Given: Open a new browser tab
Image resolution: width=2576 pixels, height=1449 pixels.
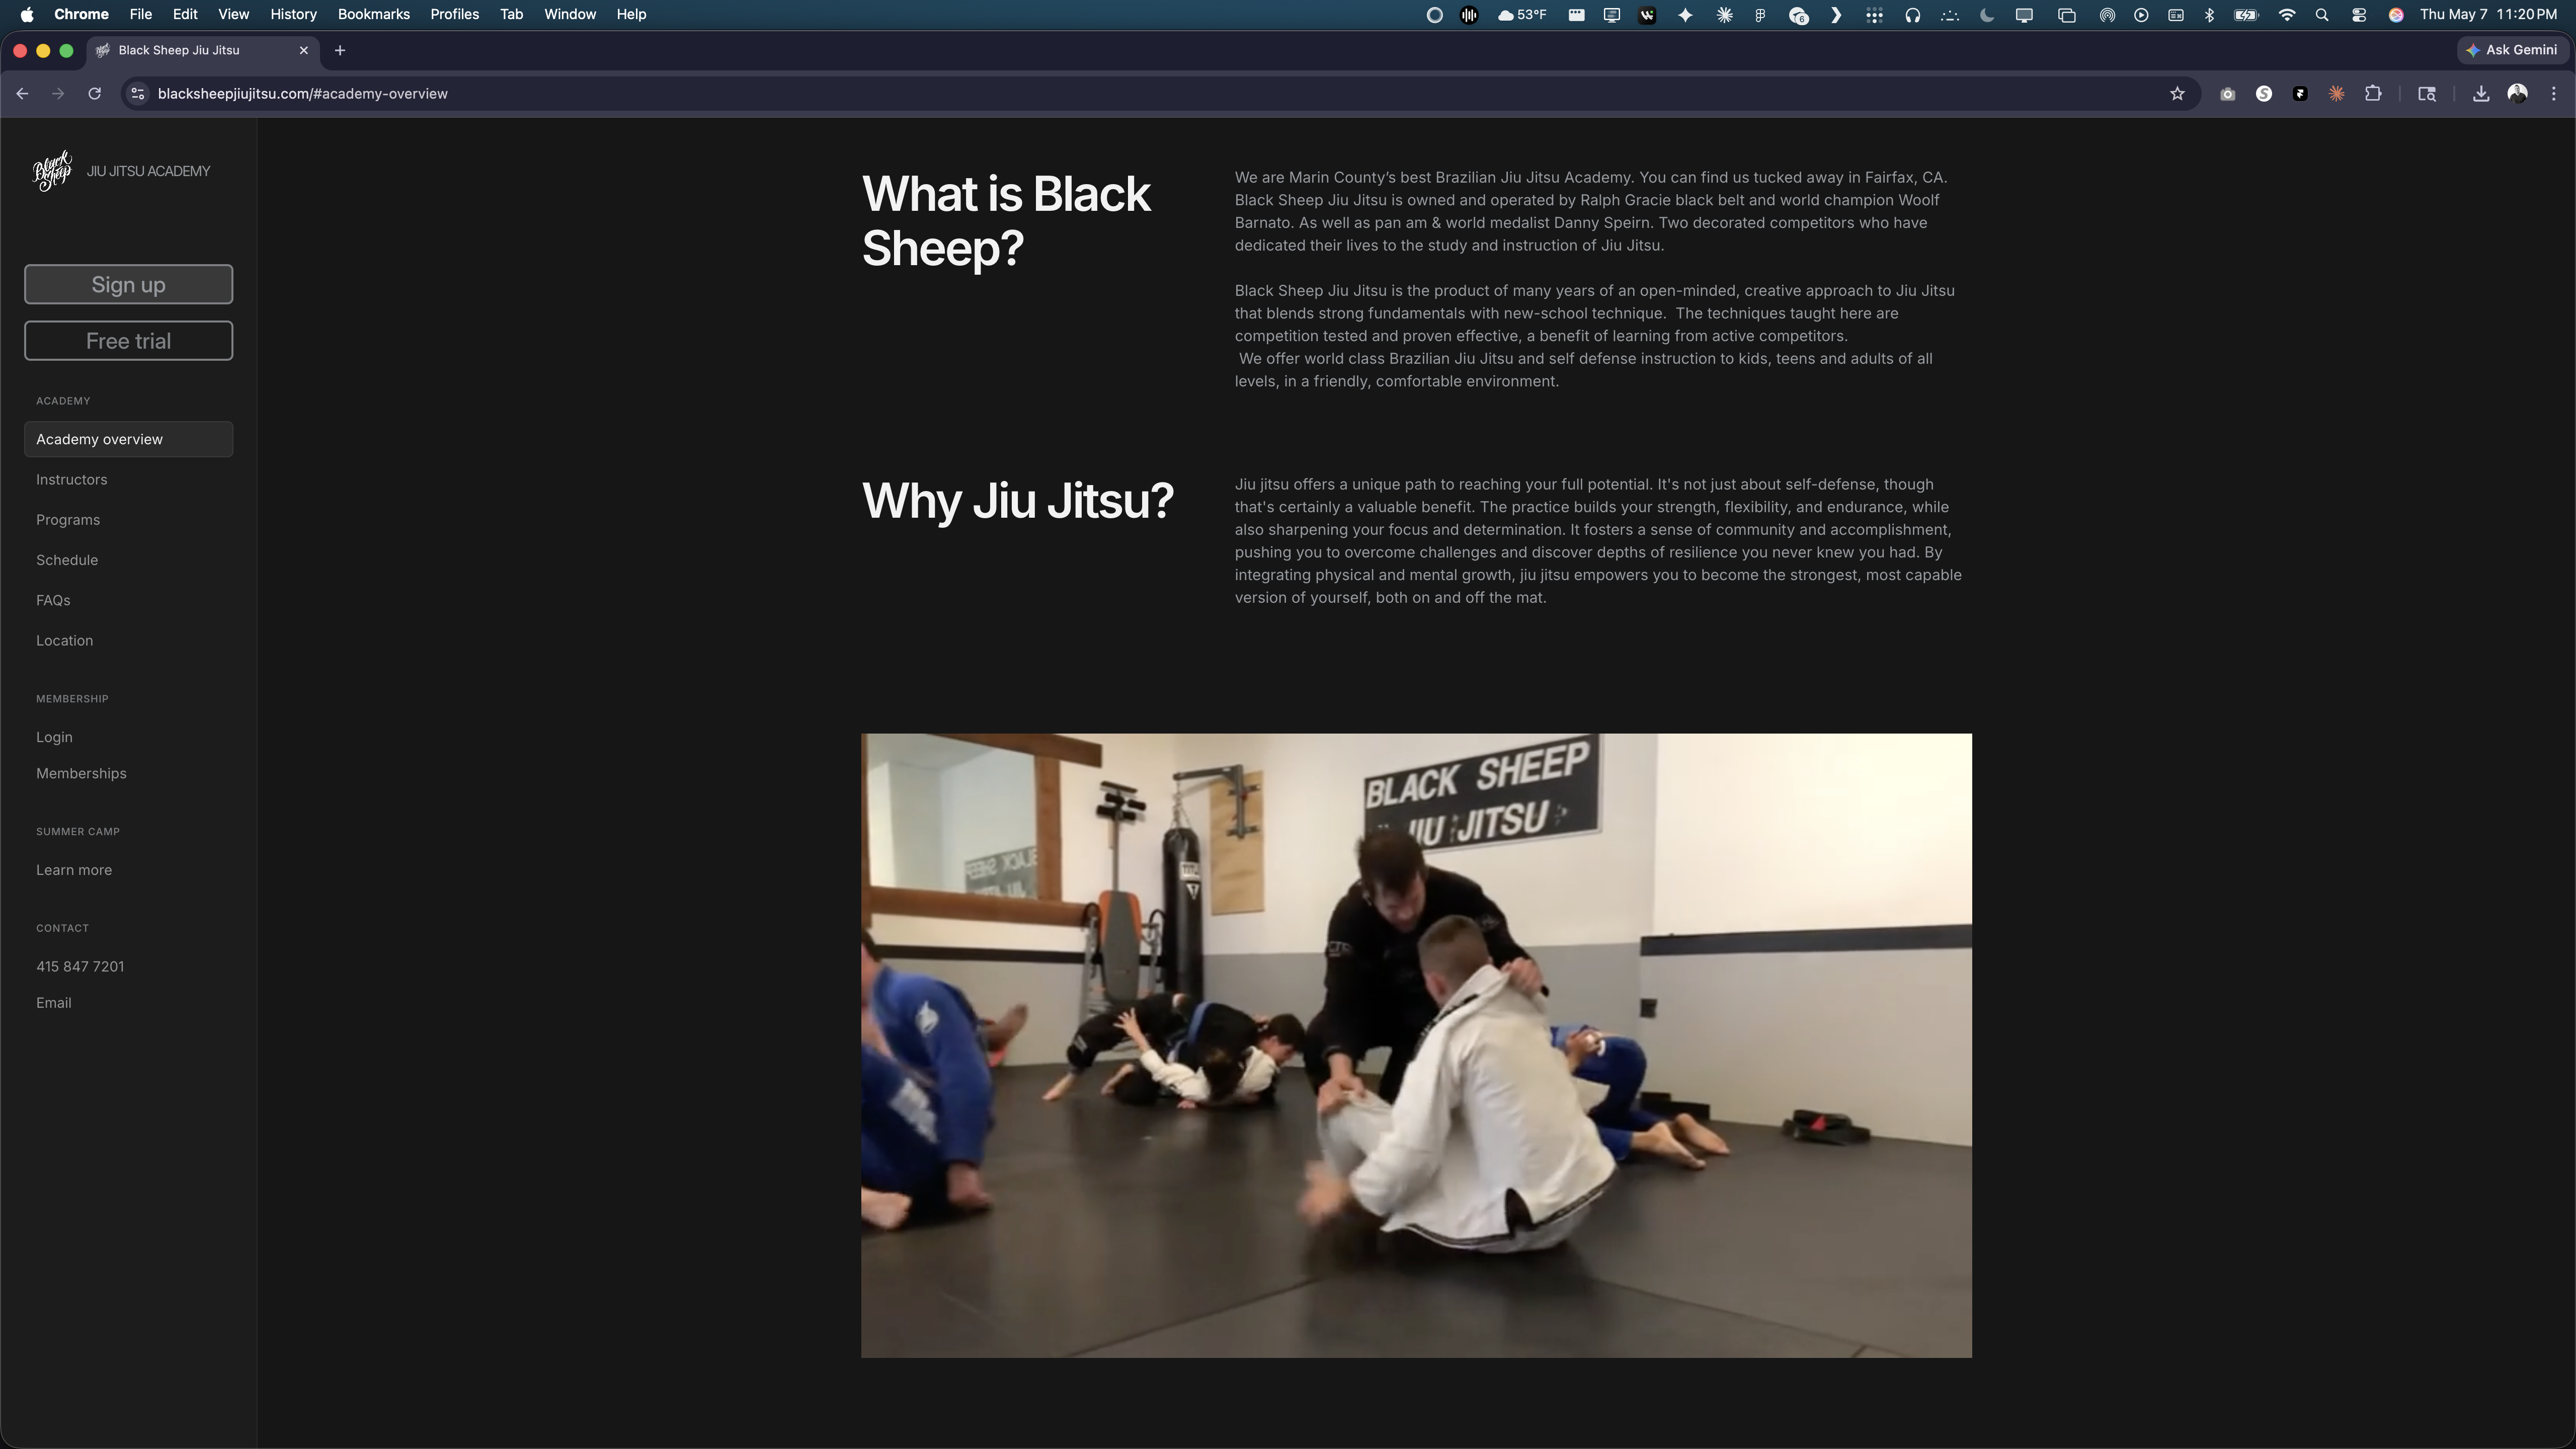Looking at the screenshot, I should 340,50.
